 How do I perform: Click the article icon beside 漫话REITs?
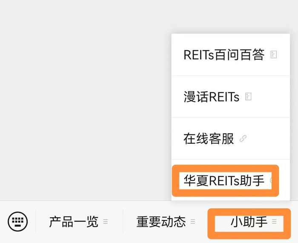pos(249,97)
